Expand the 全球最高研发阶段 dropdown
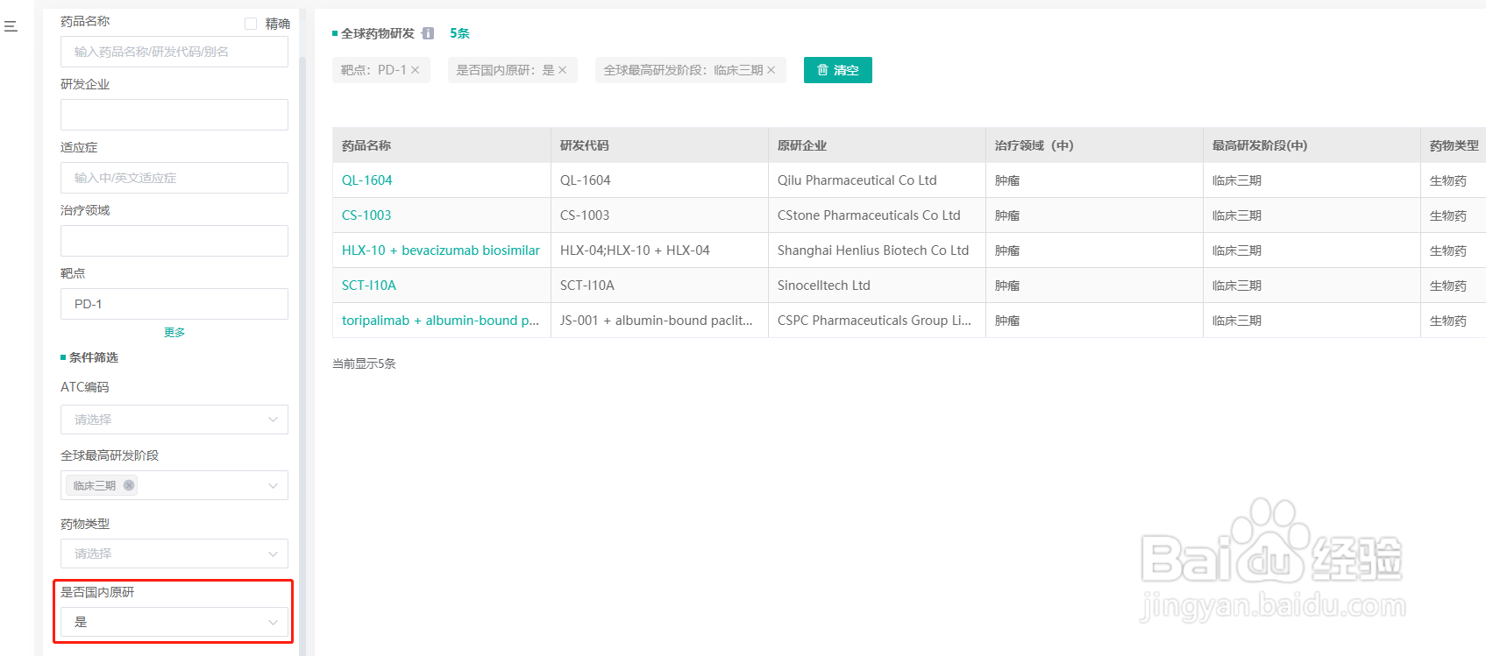Viewport: 1486px width, 656px height. click(174, 485)
